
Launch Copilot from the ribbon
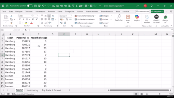pos(137,18)
